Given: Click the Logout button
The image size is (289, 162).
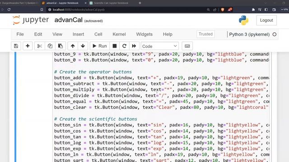Looking at the screenshot, I should (x=266, y=20).
